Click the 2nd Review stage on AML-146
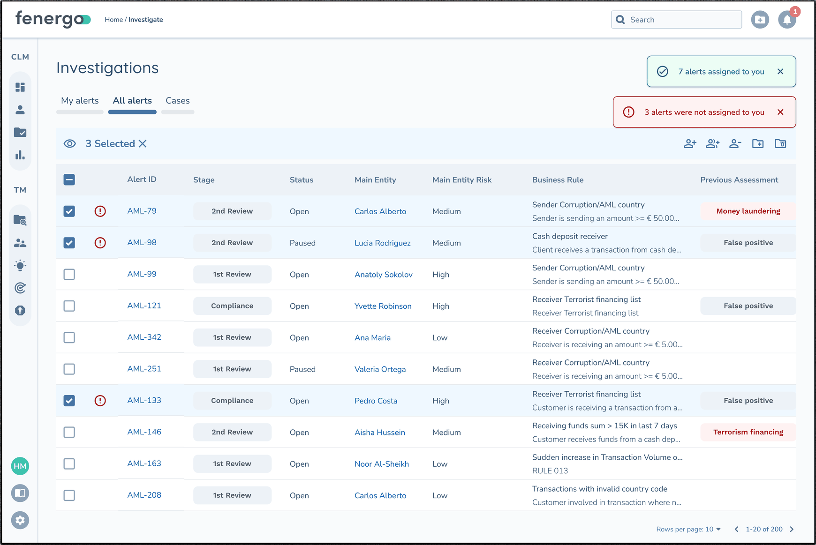 coord(232,432)
